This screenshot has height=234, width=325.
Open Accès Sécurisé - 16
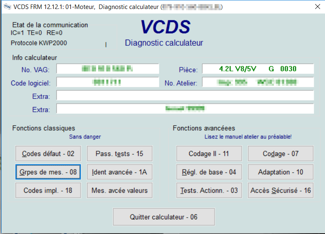pyautogui.click(x=280, y=190)
